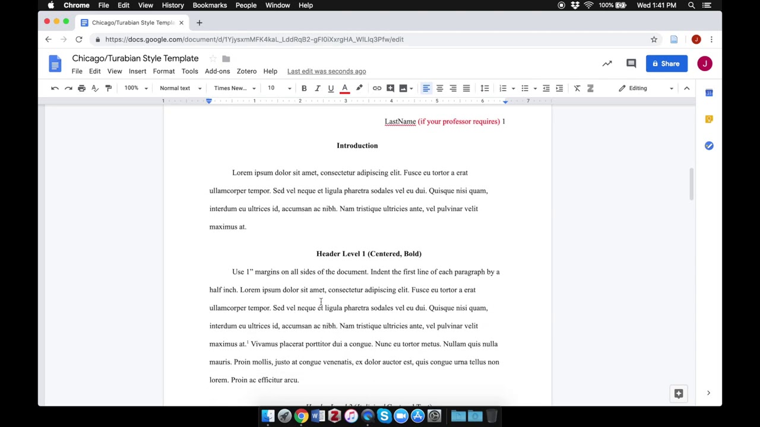Go back in browser history

(48, 39)
